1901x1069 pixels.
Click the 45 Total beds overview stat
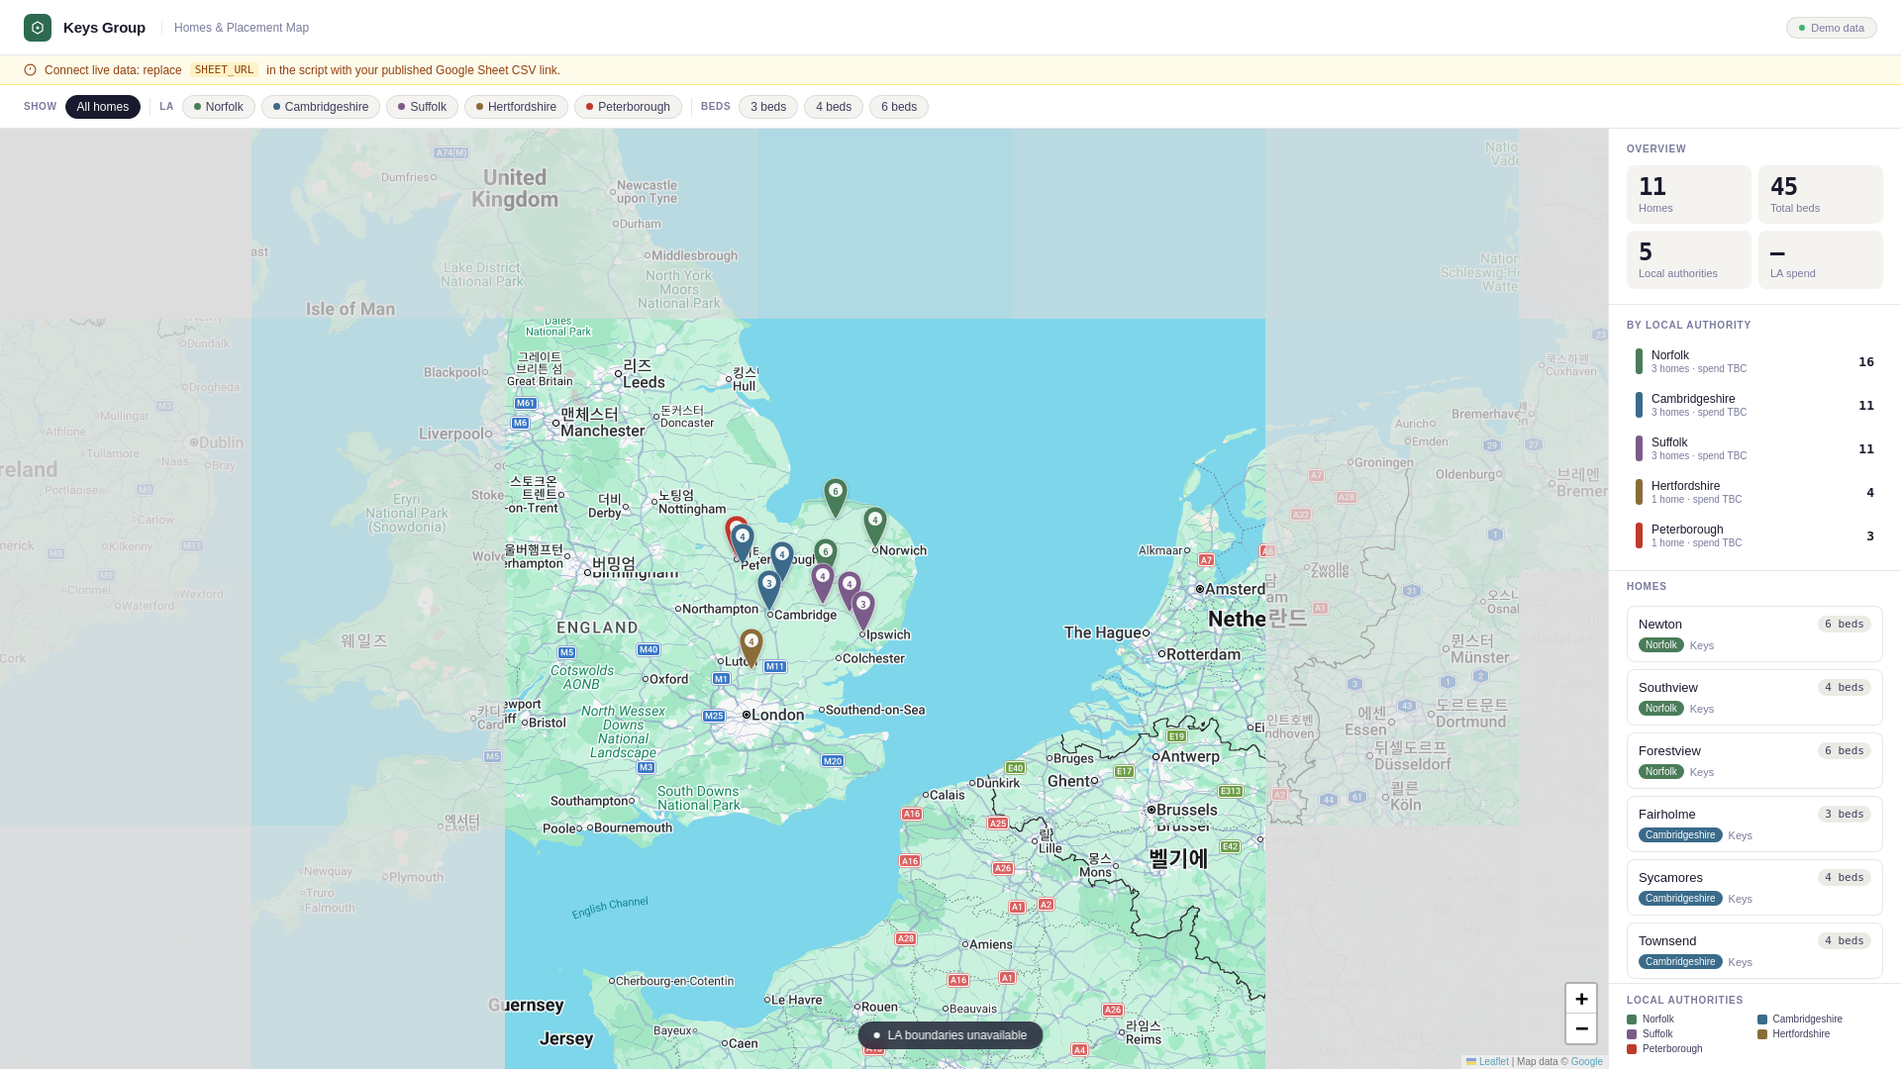pos(1821,194)
